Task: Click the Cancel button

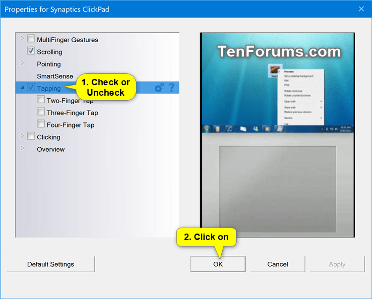Action: coord(278,264)
